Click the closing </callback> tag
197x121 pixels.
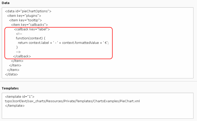click(x=22, y=56)
